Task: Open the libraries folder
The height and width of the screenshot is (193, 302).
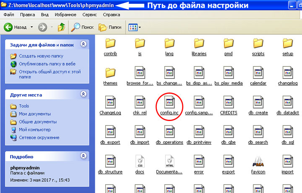Action: point(199,47)
